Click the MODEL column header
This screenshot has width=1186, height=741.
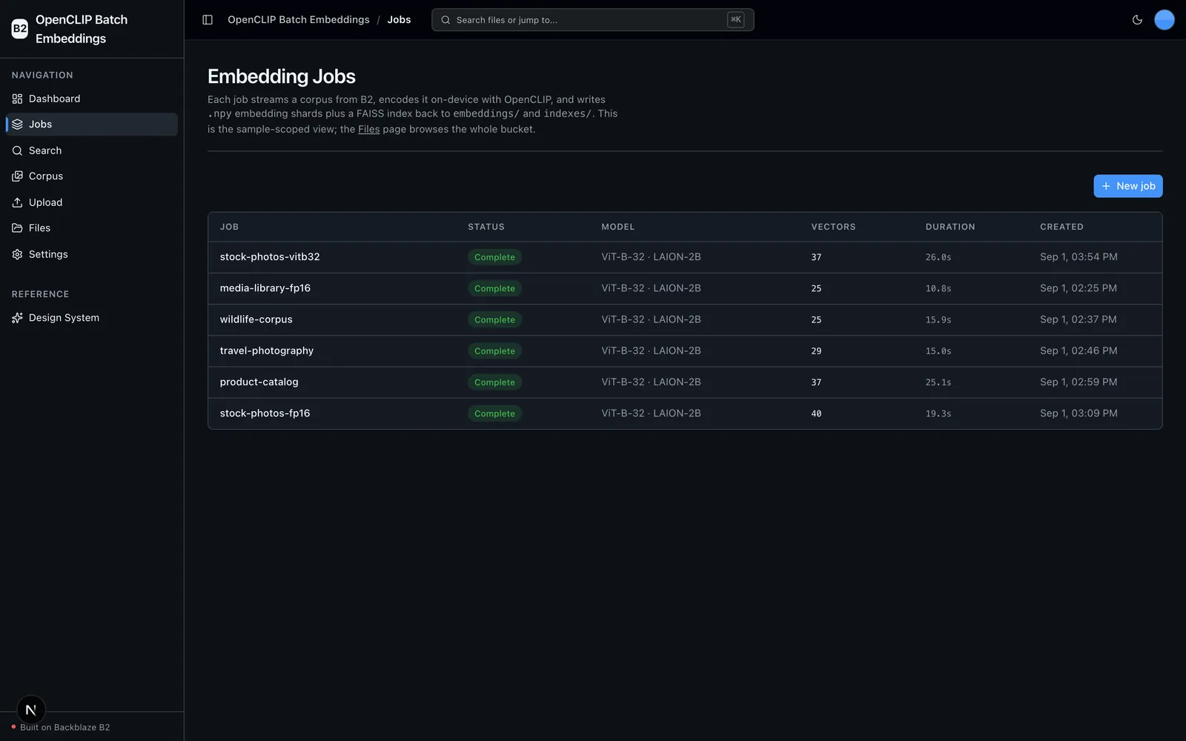[x=618, y=227]
